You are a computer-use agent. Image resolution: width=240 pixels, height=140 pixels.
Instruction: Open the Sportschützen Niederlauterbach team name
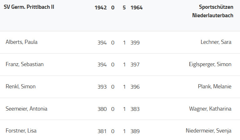(213, 11)
